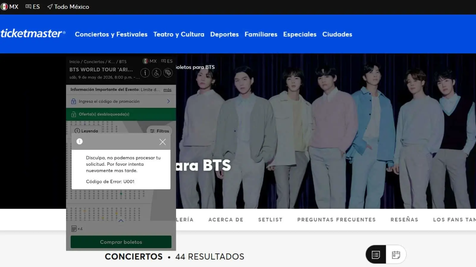
Task: Open the Leyenda map legend
Action: [86, 131]
